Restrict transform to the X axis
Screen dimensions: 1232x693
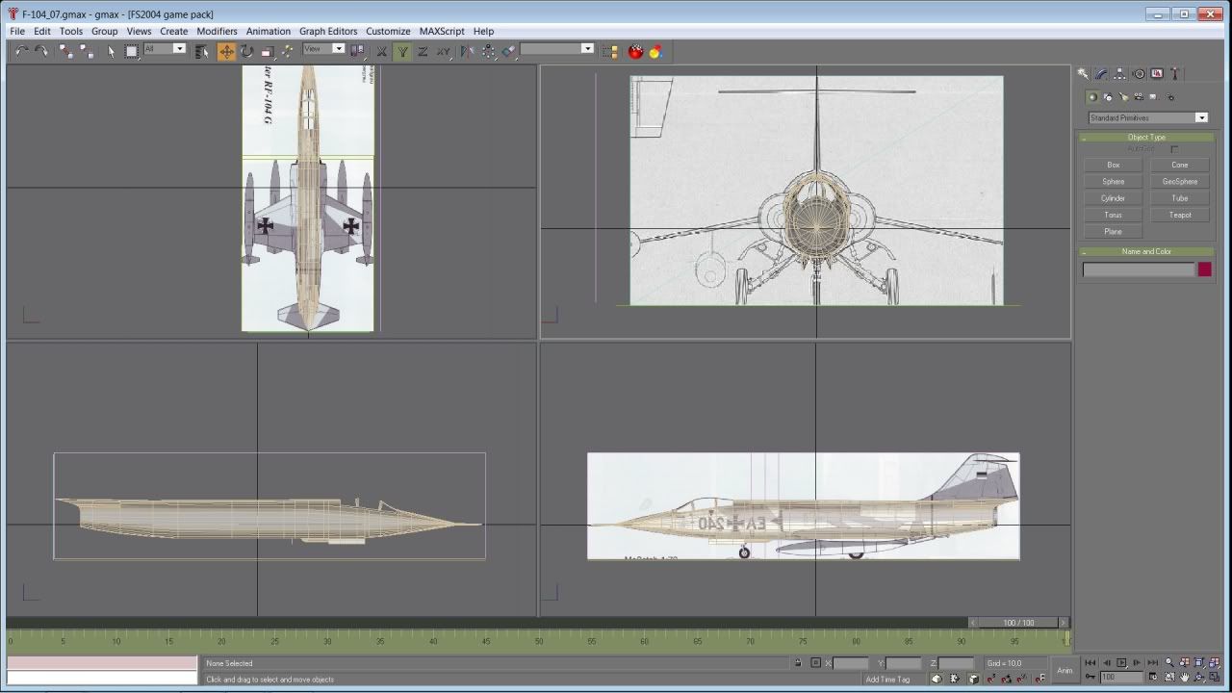[382, 51]
